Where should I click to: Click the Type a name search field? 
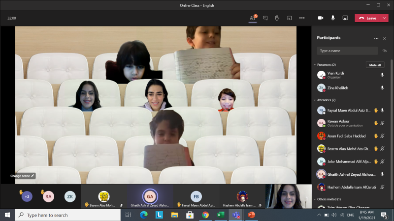pyautogui.click(x=347, y=51)
